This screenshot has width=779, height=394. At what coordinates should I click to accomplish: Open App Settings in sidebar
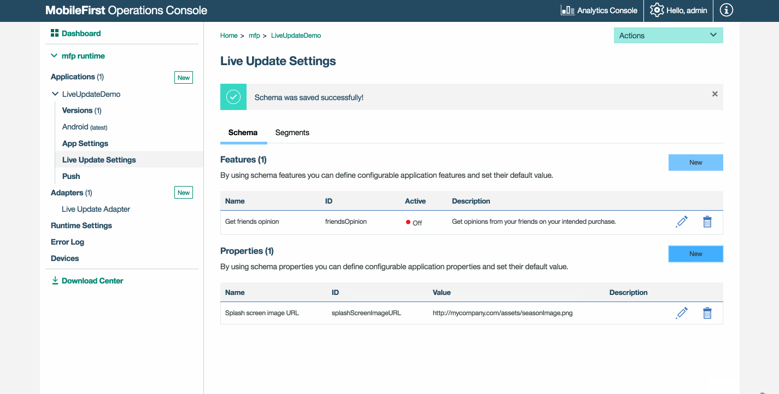(x=85, y=143)
